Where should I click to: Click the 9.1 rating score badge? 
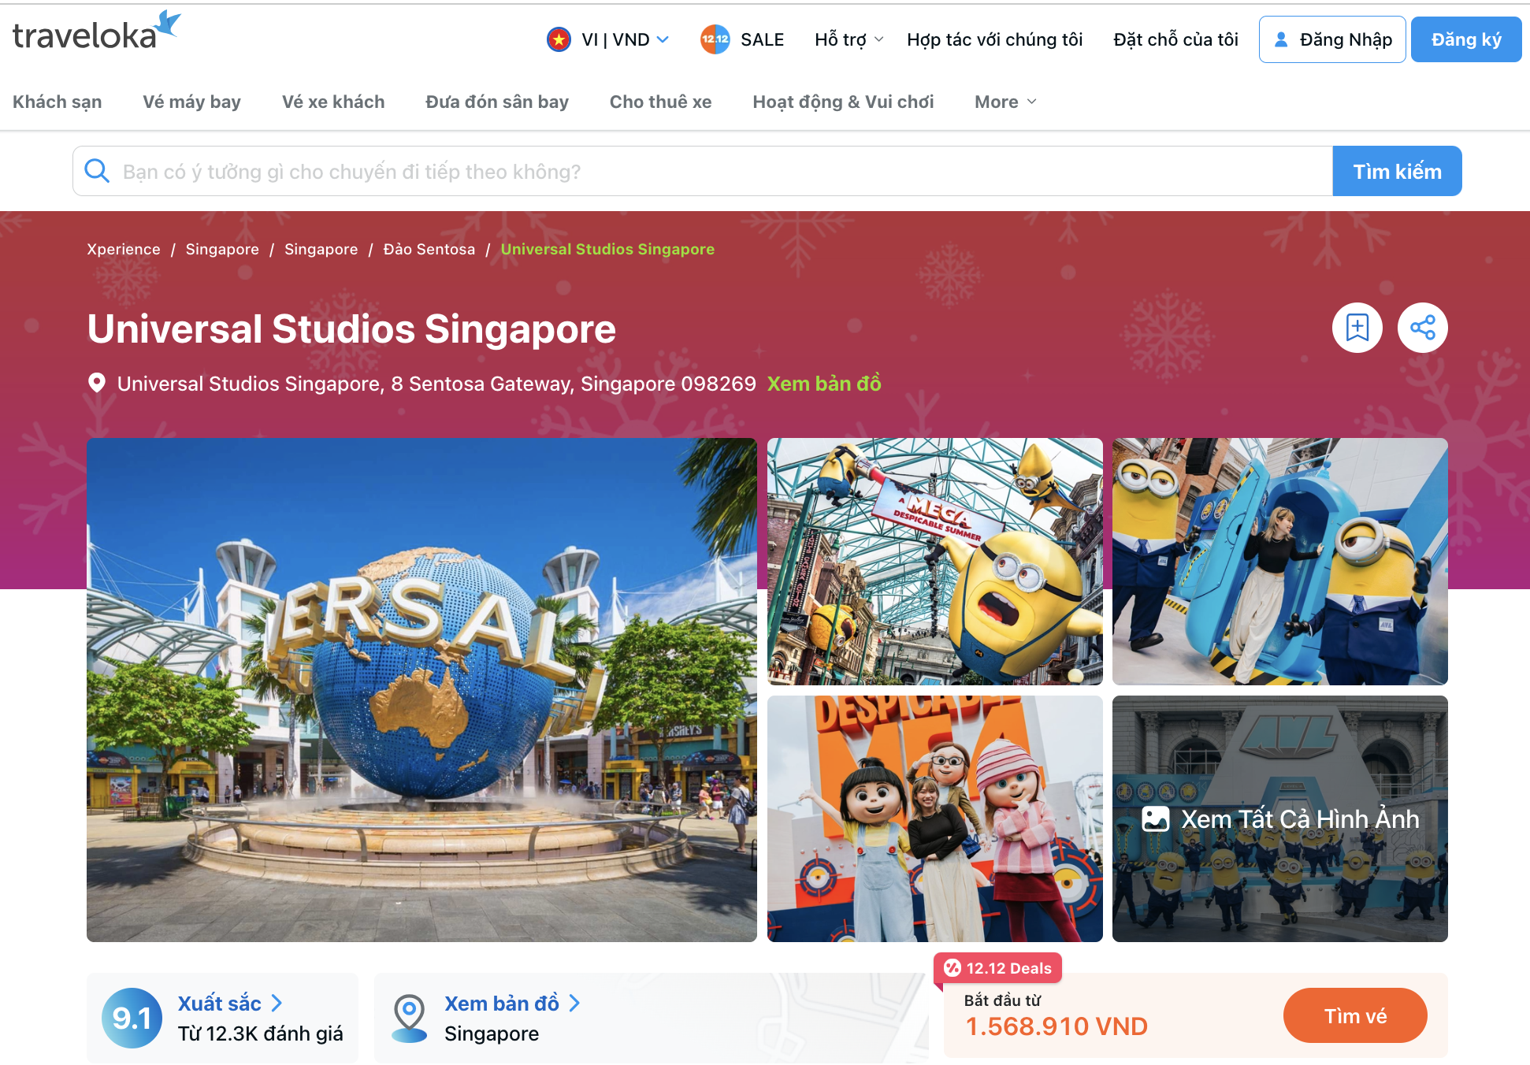(132, 1018)
